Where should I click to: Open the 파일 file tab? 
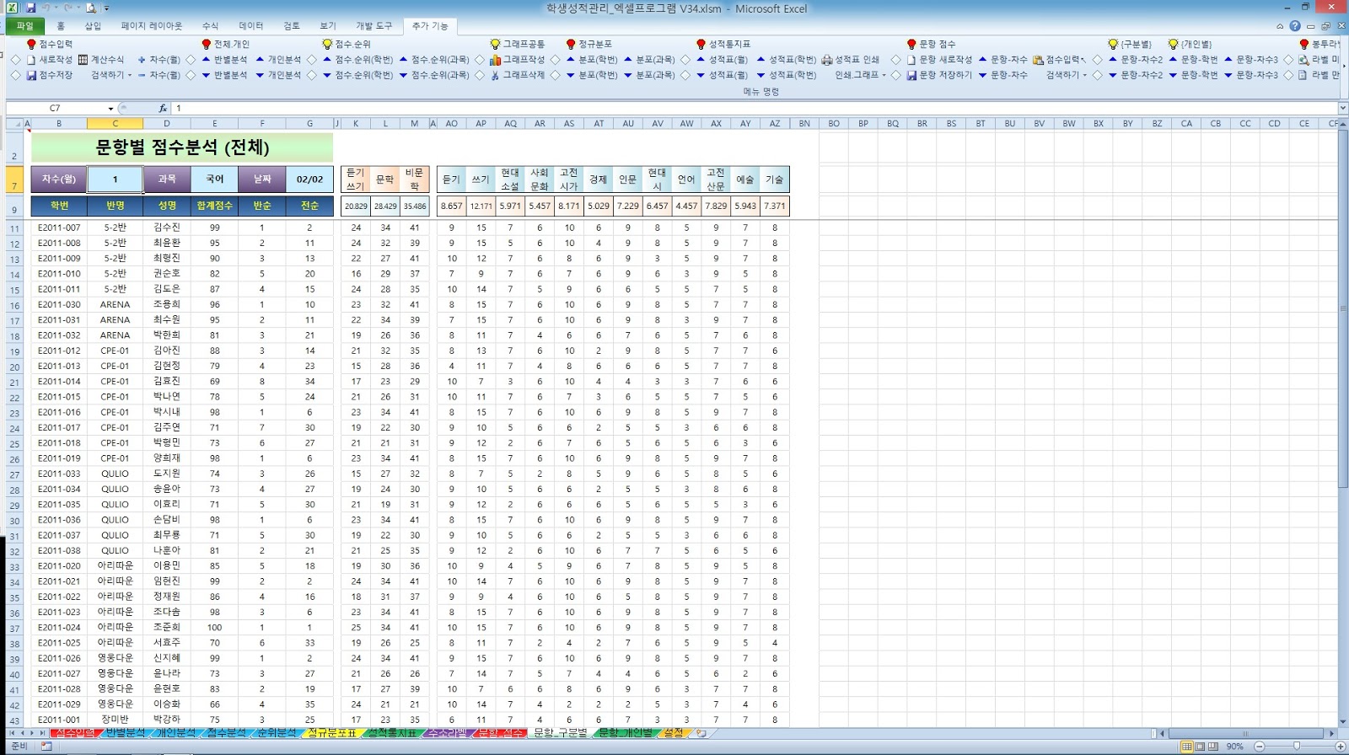[25, 26]
